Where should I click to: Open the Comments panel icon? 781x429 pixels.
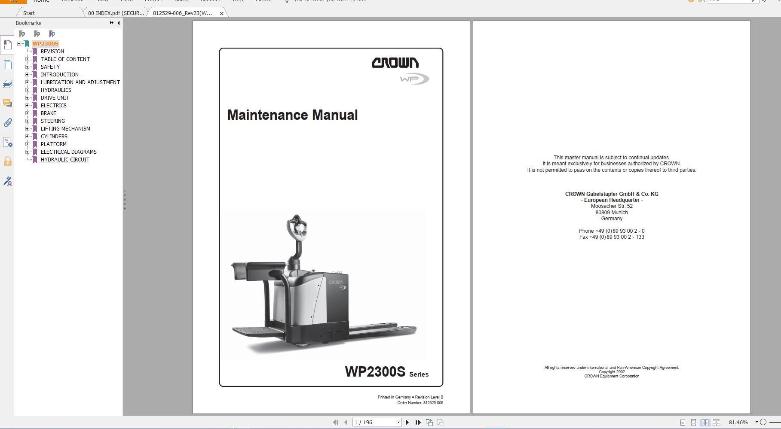pyautogui.click(x=7, y=103)
